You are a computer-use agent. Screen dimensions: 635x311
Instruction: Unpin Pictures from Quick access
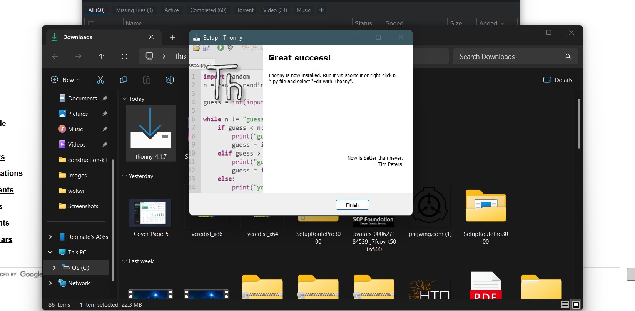click(105, 114)
